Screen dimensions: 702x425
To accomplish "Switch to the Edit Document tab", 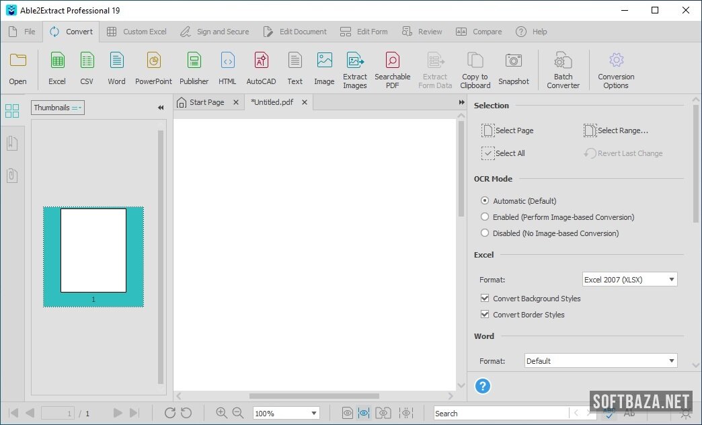I will pyautogui.click(x=295, y=32).
